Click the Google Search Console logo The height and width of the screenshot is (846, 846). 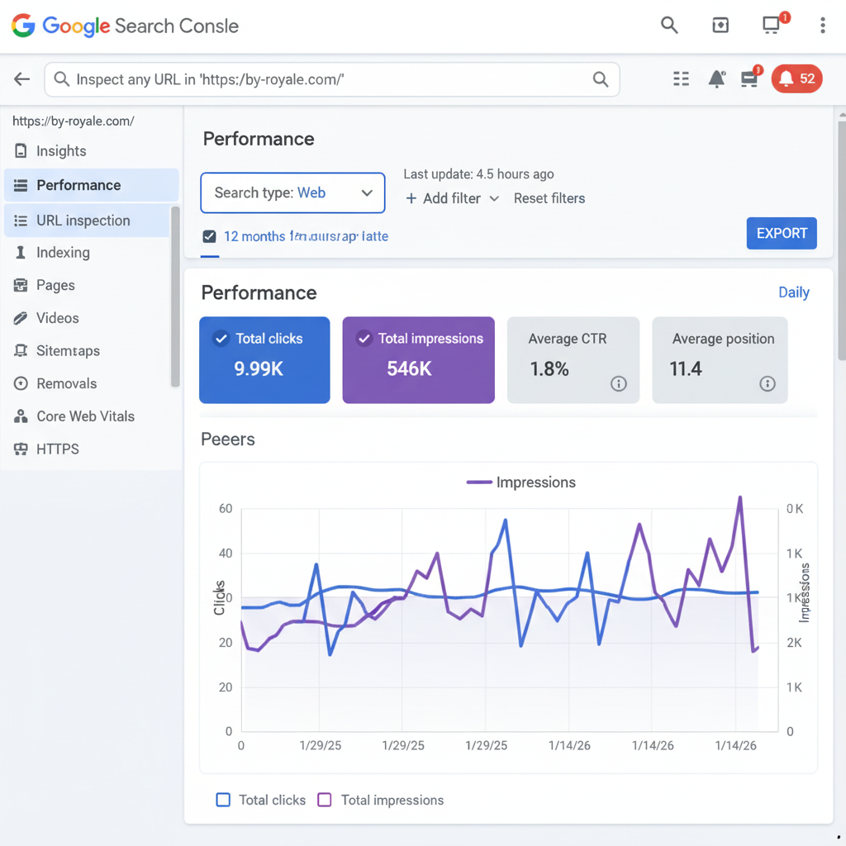pyautogui.click(x=124, y=26)
